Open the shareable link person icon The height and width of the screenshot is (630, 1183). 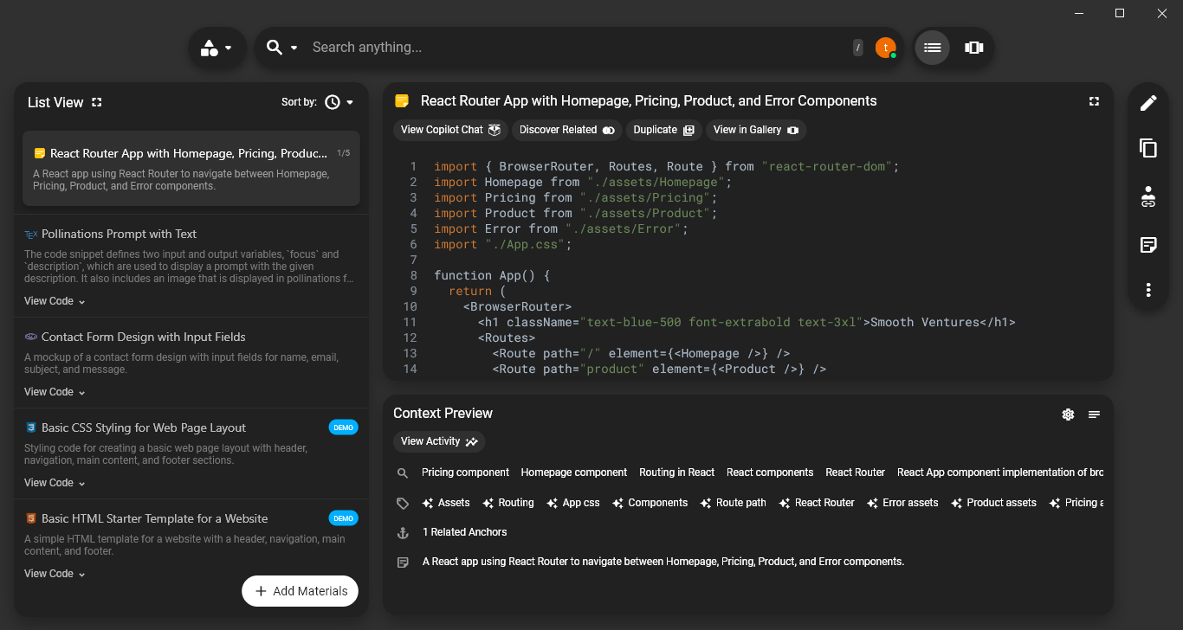(1148, 196)
